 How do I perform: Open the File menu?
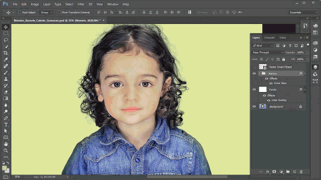click(15, 4)
